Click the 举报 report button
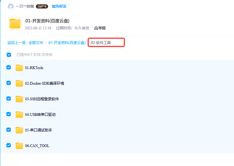Screen dimensions: 234x166 click(x=100, y=28)
